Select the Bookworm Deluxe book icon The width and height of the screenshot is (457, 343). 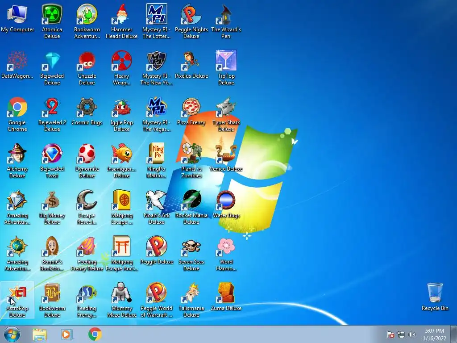pos(52,293)
